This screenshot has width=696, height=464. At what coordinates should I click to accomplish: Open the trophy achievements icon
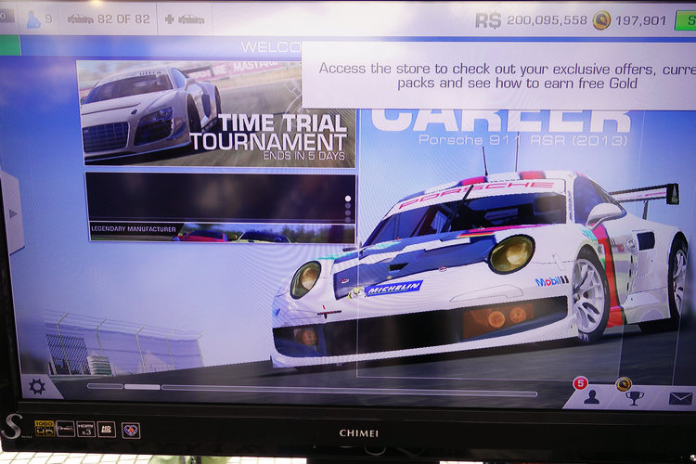635,397
